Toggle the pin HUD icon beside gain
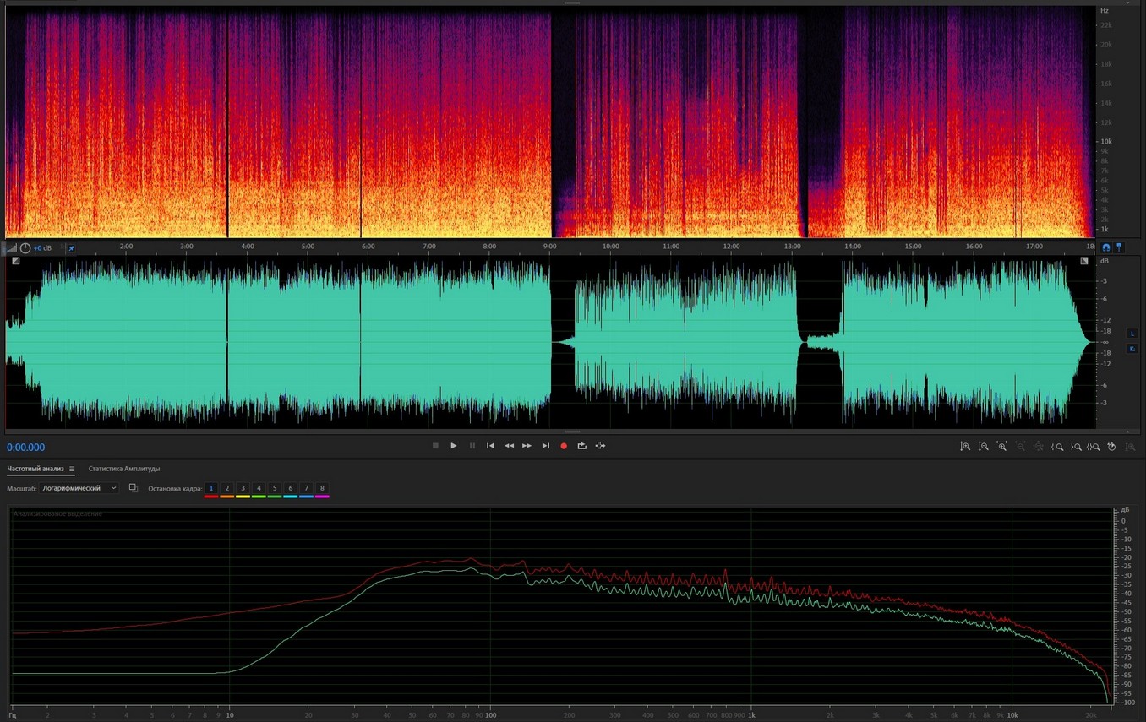The image size is (1146, 722). pos(71,248)
